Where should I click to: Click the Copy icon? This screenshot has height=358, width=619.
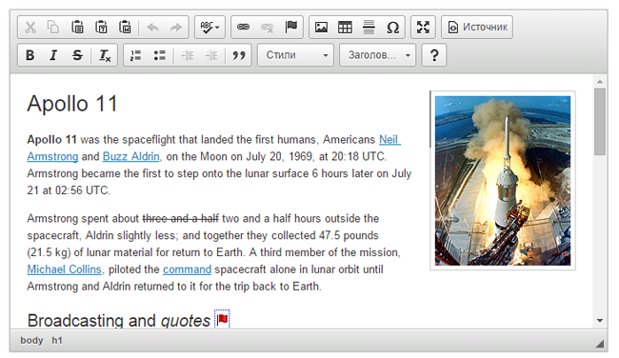53,28
